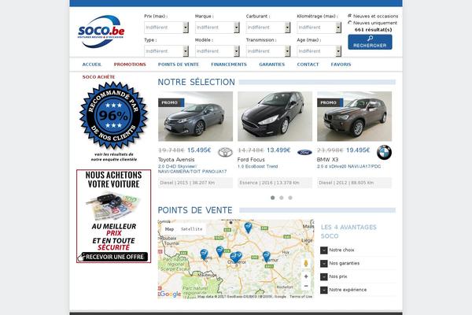472x315 pixels.
Task: Open the Marque dropdown
Action: pyautogui.click(x=217, y=28)
